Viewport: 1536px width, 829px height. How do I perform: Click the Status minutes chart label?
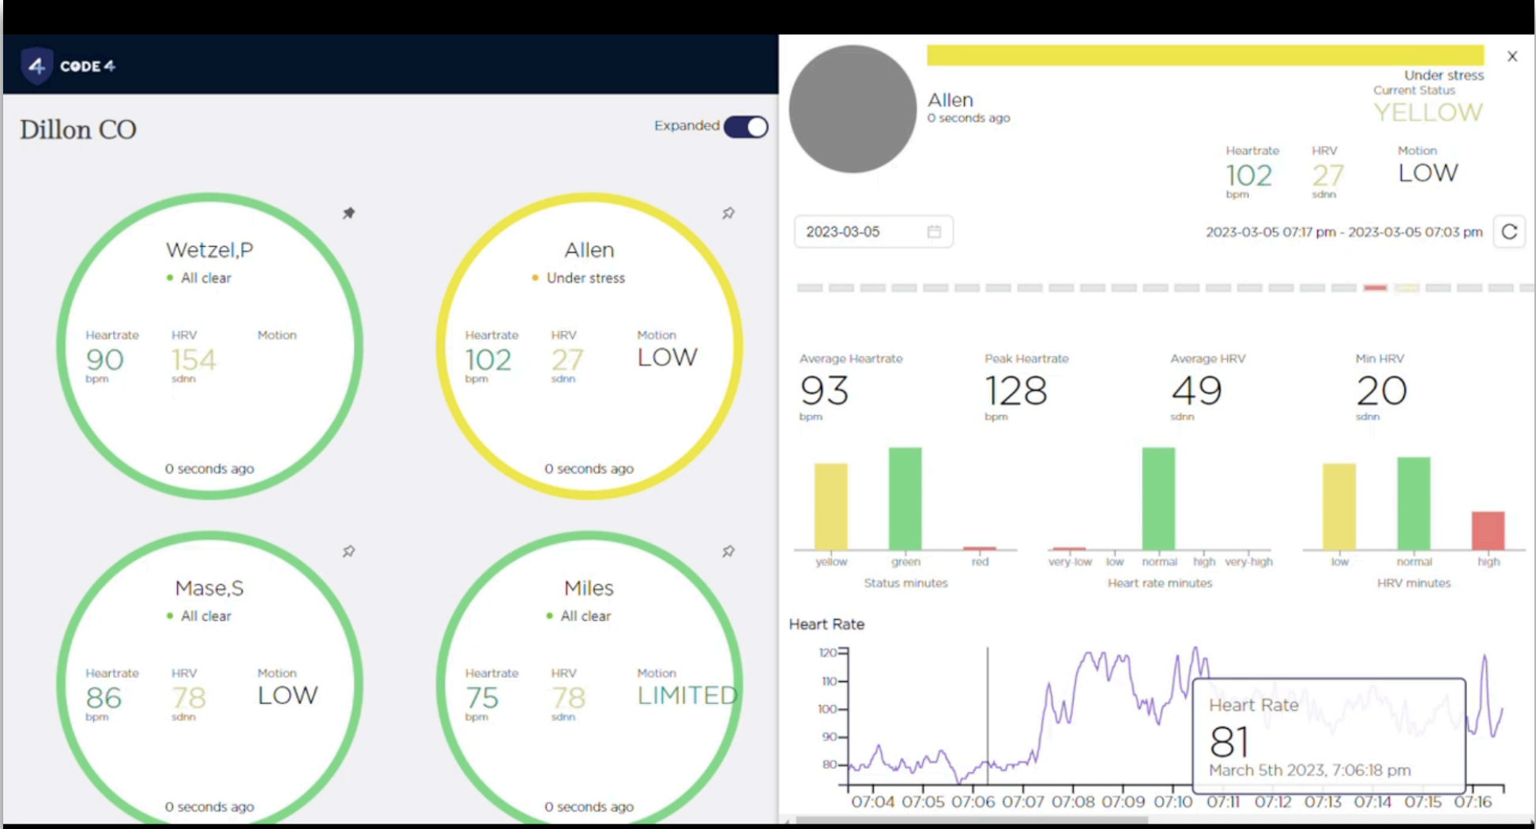click(905, 583)
